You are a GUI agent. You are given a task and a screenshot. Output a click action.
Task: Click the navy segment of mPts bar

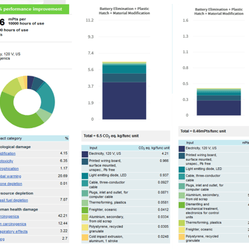(218, 108)
